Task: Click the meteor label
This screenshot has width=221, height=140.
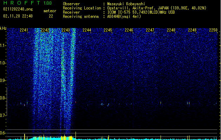Action: (x=50, y=11)
